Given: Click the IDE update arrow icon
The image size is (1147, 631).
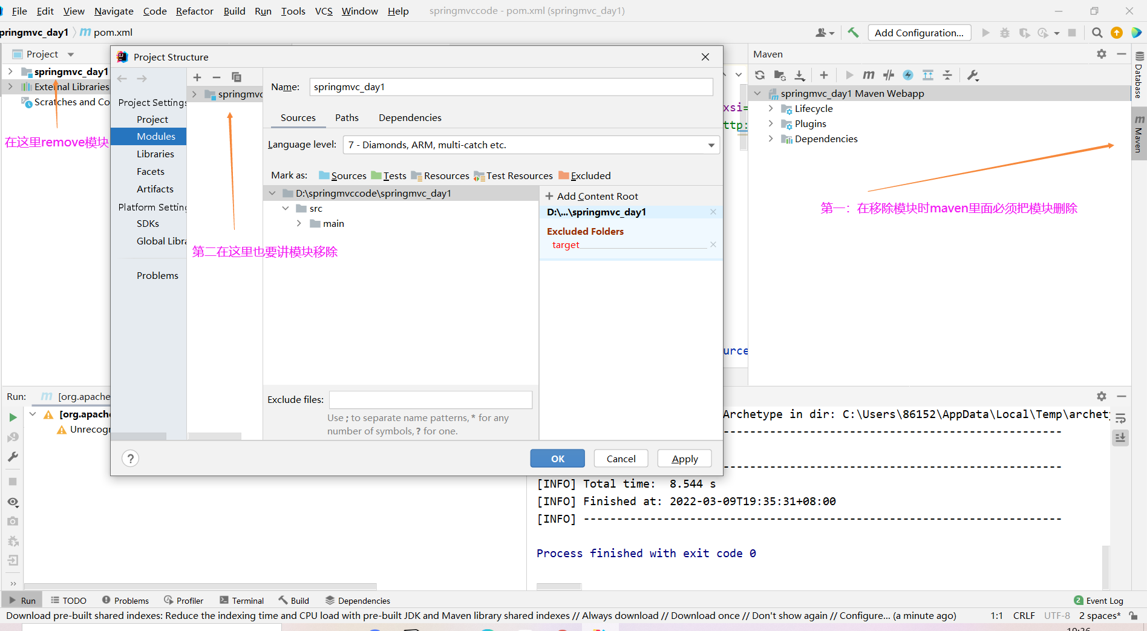Looking at the screenshot, I should coord(1117,33).
